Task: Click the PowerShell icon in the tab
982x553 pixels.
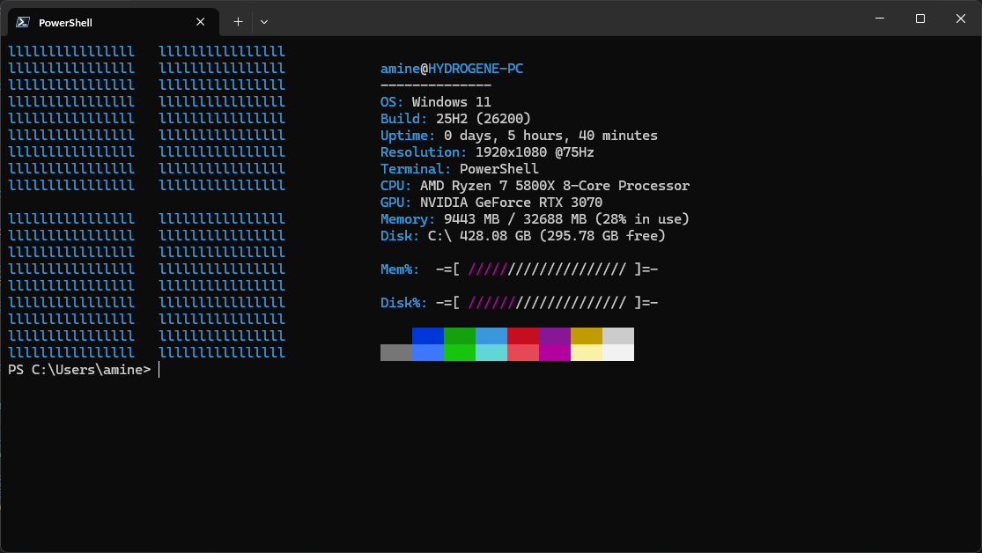Action: click(23, 23)
